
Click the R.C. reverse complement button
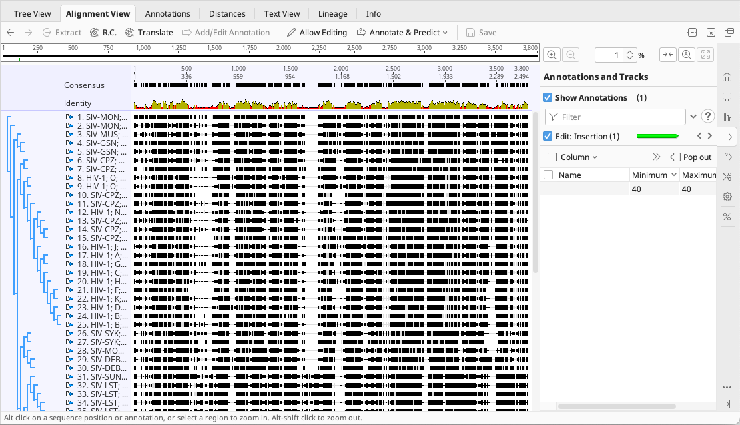tap(103, 33)
